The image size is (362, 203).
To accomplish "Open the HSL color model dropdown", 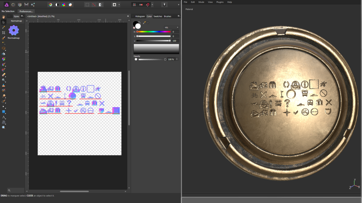I will pos(171,27).
